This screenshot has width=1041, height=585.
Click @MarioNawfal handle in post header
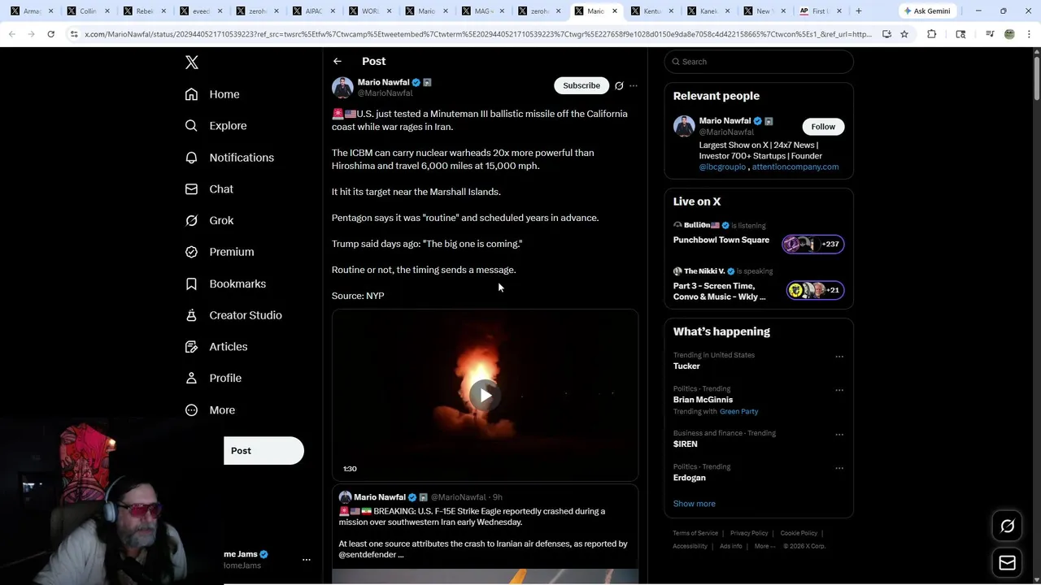point(385,93)
